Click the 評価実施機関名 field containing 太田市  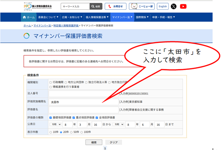click(x=84, y=102)
